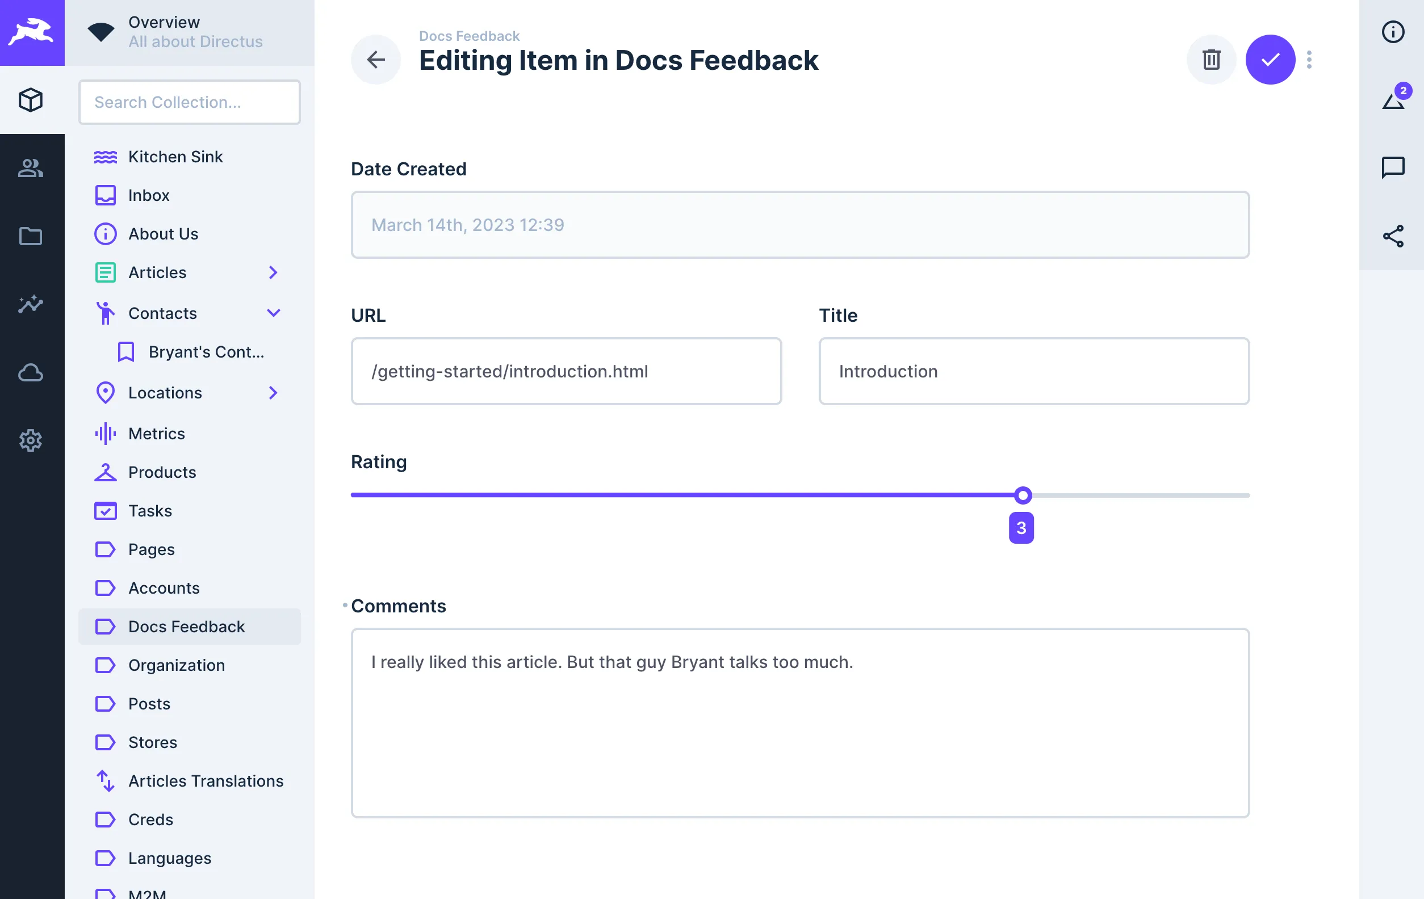Go back using the arrow button
Screen dimensions: 1424x899
tap(375, 59)
